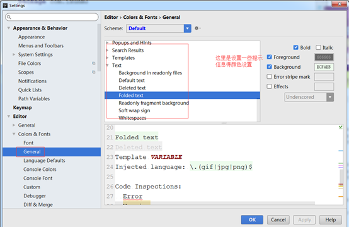Expand the System Settings node
The image size is (349, 227).
click(x=14, y=55)
